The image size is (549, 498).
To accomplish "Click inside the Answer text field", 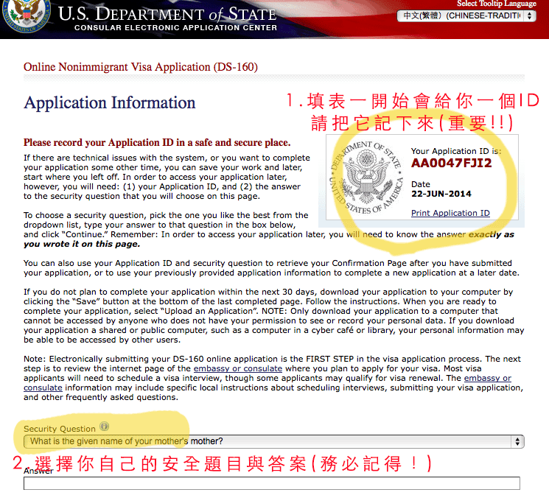I will (272, 483).
